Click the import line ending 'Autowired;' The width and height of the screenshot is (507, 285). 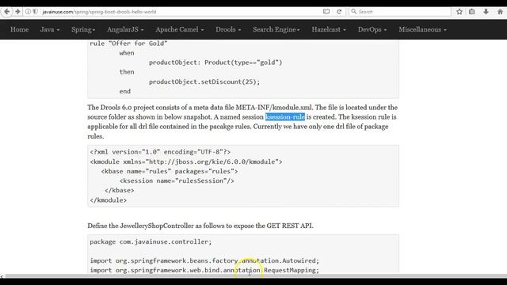pyautogui.click(x=204, y=260)
